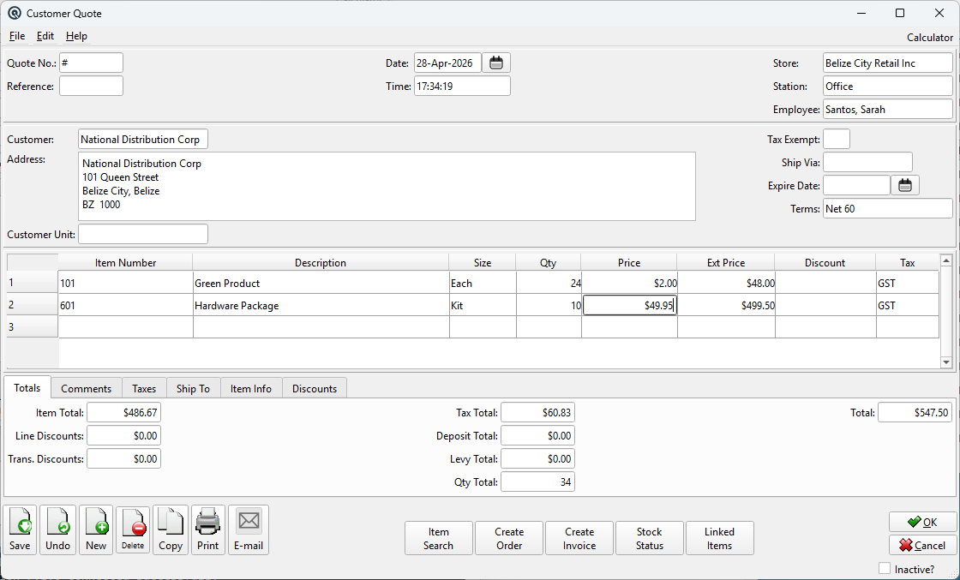Open the Calculator link
Viewport: 960px width, 580px height.
929,38
